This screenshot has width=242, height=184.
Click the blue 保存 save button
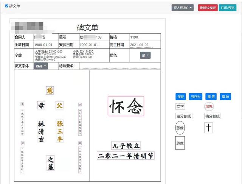[x=181, y=97]
